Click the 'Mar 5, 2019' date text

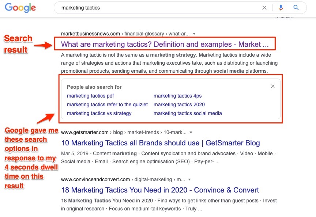(x=75, y=153)
